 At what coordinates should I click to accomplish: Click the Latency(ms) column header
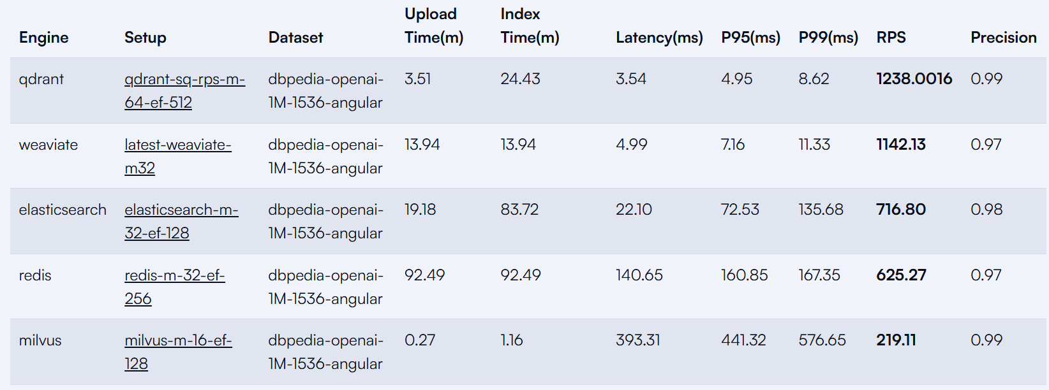[x=659, y=38]
